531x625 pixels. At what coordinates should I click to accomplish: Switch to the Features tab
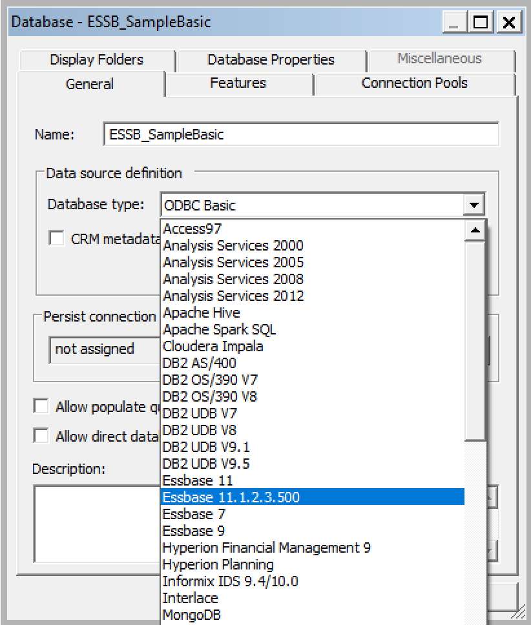238,83
